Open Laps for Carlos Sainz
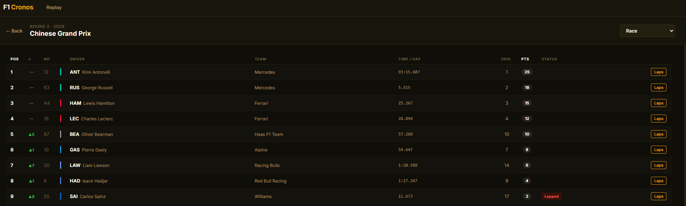Viewport: 686px width, 206px height. (659, 196)
